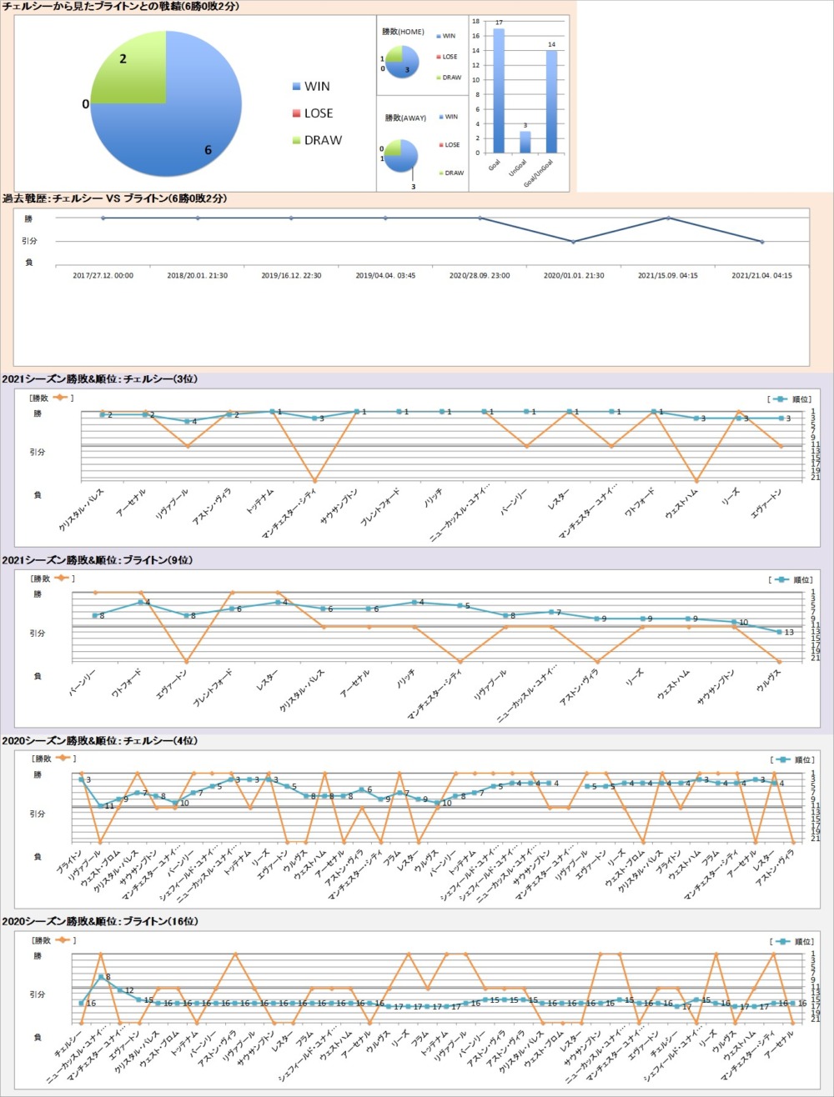Select the red LOSE swatch in the main legend
The height and width of the screenshot is (1097, 834).
point(296,113)
